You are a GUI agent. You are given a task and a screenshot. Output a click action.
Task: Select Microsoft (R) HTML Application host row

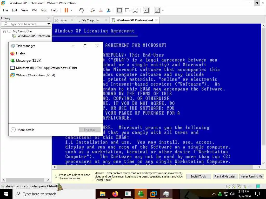[56, 68]
